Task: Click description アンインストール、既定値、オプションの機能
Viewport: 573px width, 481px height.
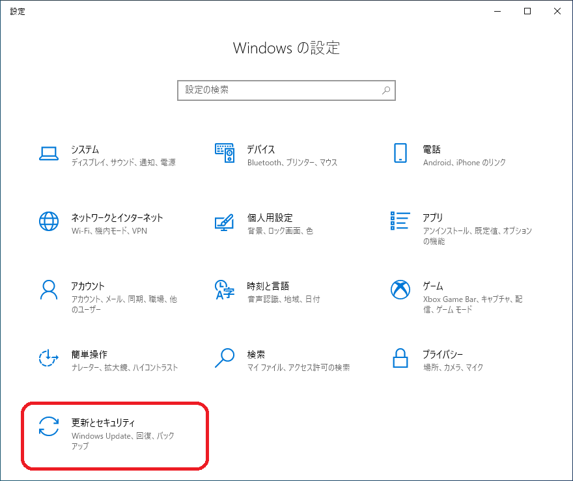Action: 477,236
